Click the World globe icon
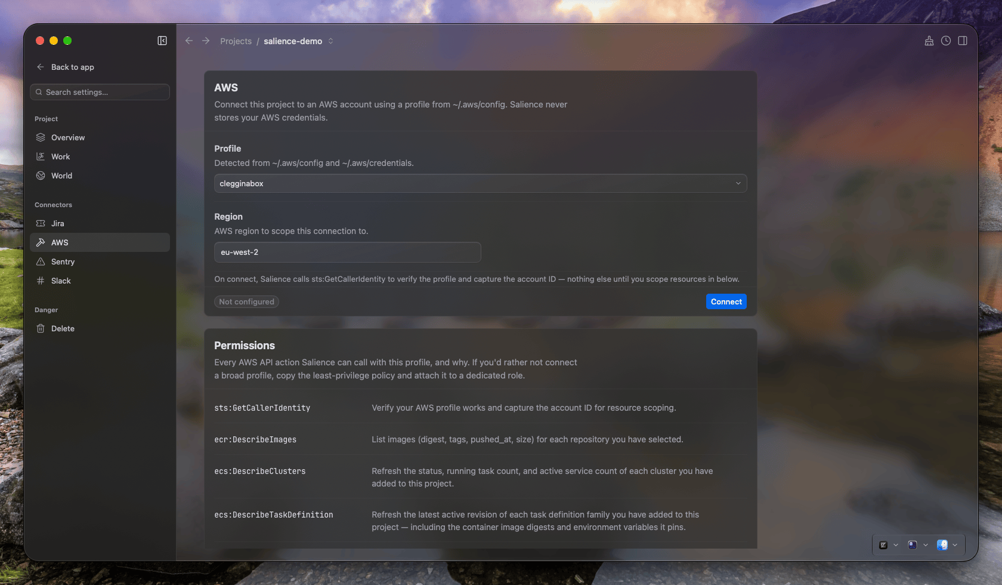The width and height of the screenshot is (1002, 585). coord(41,176)
